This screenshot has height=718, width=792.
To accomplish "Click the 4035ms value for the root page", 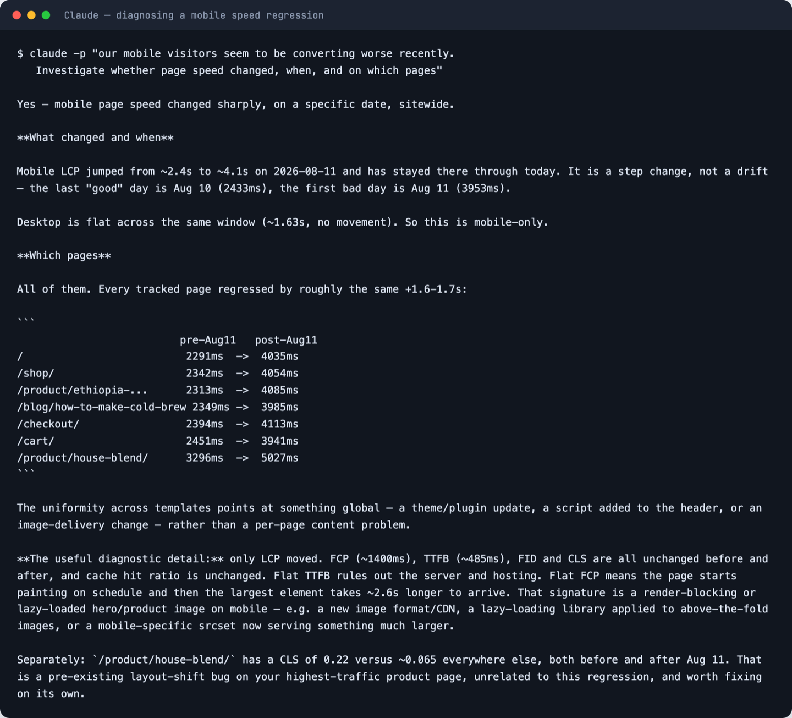I will point(279,356).
